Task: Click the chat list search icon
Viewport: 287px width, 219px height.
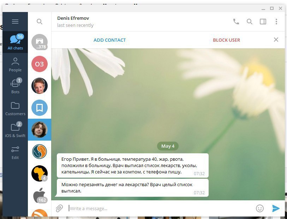Action: point(39,22)
